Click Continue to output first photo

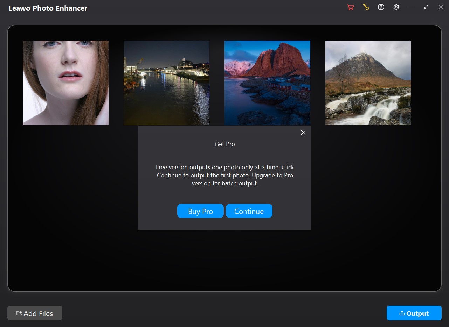tap(249, 211)
